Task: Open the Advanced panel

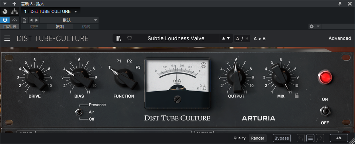Action: click(340, 38)
